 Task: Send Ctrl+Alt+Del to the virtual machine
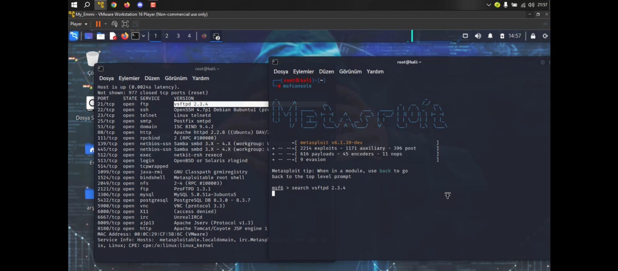coord(114,24)
